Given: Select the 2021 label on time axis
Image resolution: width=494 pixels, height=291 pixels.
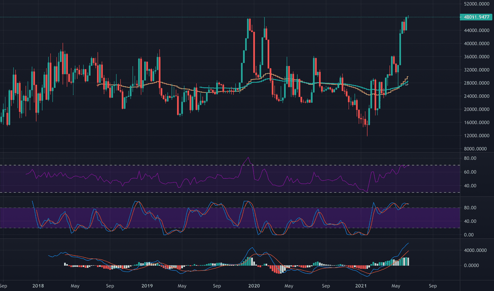Looking at the screenshot, I should [361, 286].
